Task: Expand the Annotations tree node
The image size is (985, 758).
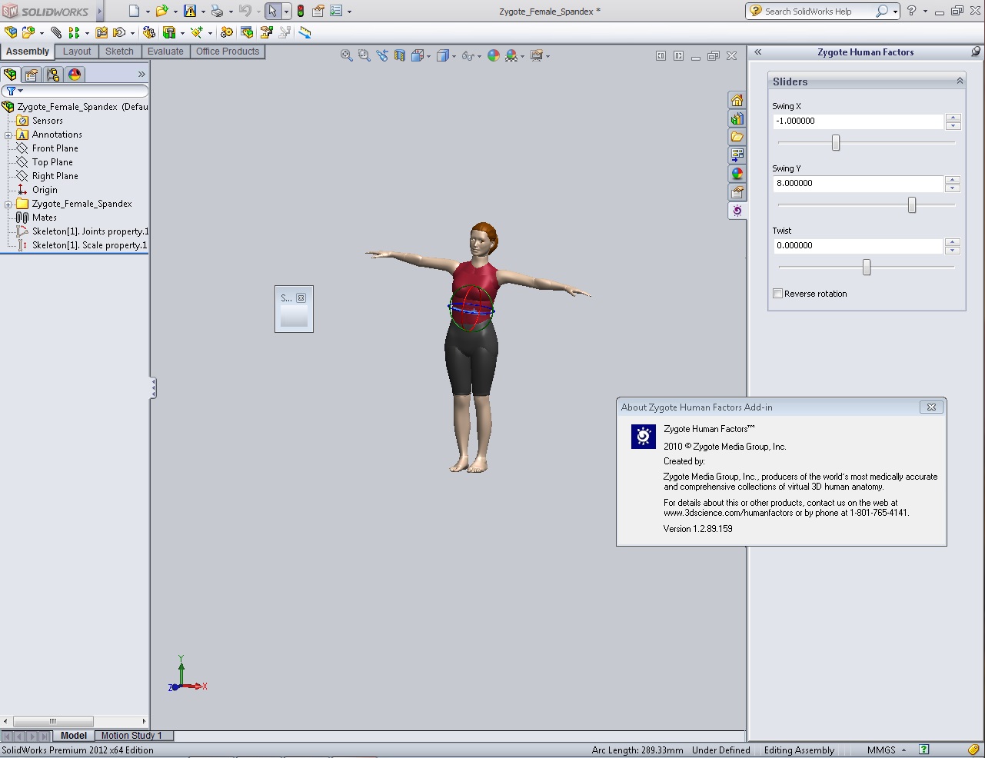Action: click(8, 135)
